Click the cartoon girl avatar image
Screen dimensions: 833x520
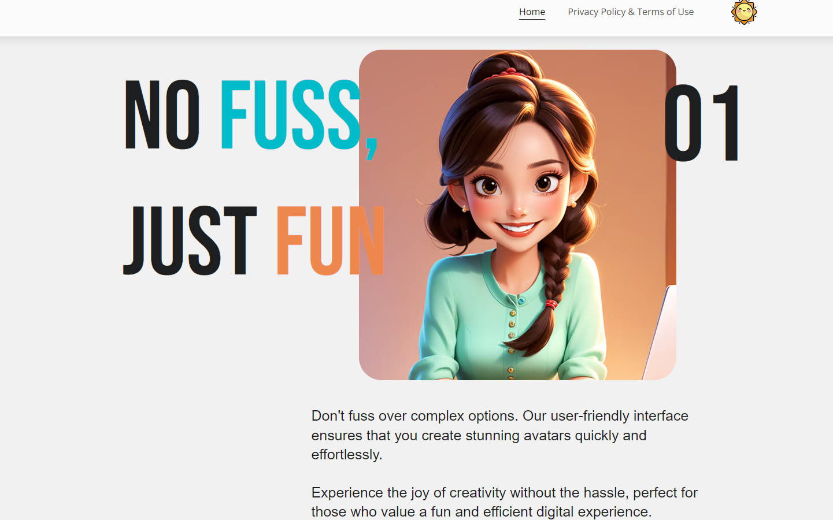[517, 215]
